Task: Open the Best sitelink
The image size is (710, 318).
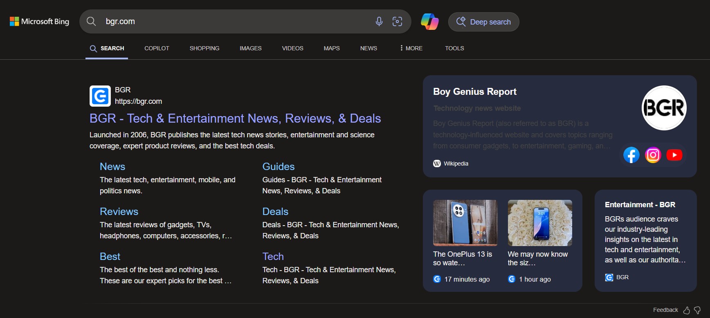Action: tap(110, 256)
